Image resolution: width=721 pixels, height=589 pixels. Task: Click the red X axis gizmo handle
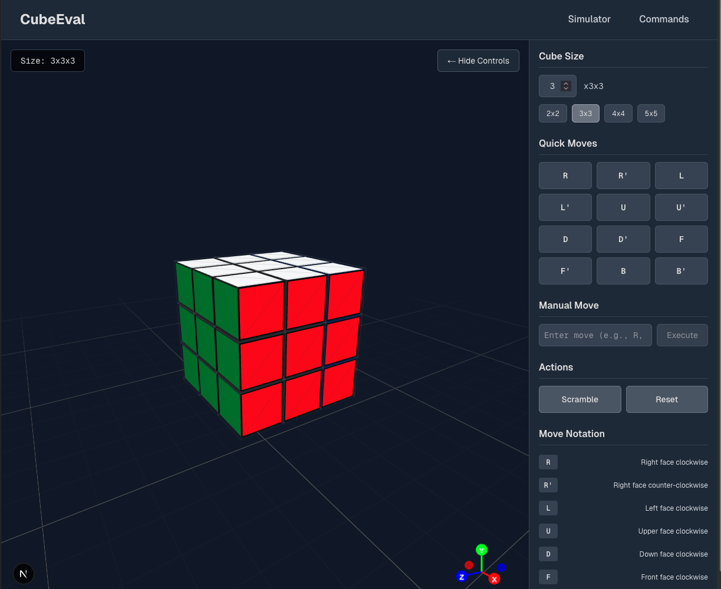495,580
